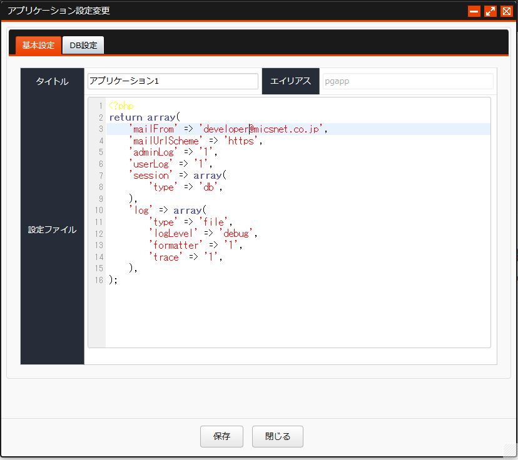Click the 設定ファイル label
This screenshot has height=460, width=518.
[52, 229]
